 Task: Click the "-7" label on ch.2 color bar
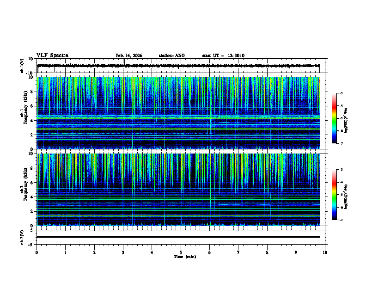341,220
